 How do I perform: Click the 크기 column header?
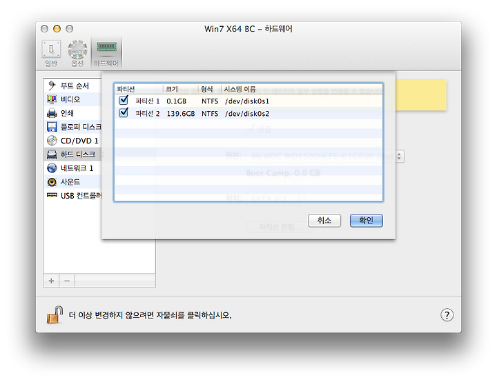[181, 89]
